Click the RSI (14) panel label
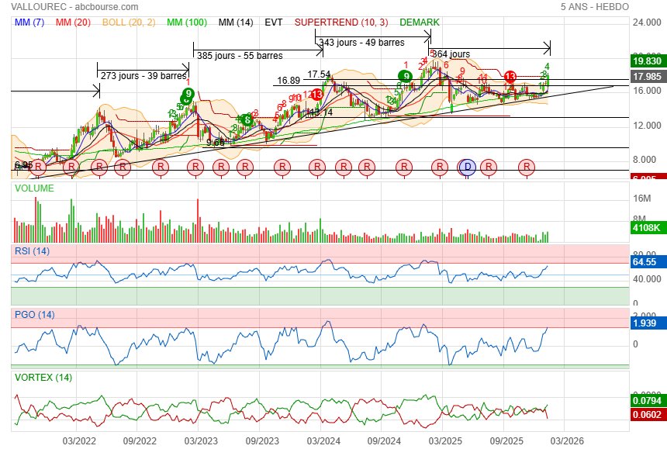Screen dimensions: 667x449 point(32,250)
